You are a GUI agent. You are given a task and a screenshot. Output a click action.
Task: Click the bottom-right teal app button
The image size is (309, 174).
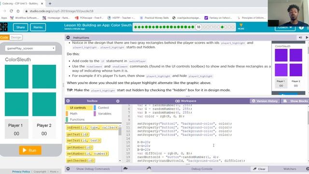tap(44, 104)
